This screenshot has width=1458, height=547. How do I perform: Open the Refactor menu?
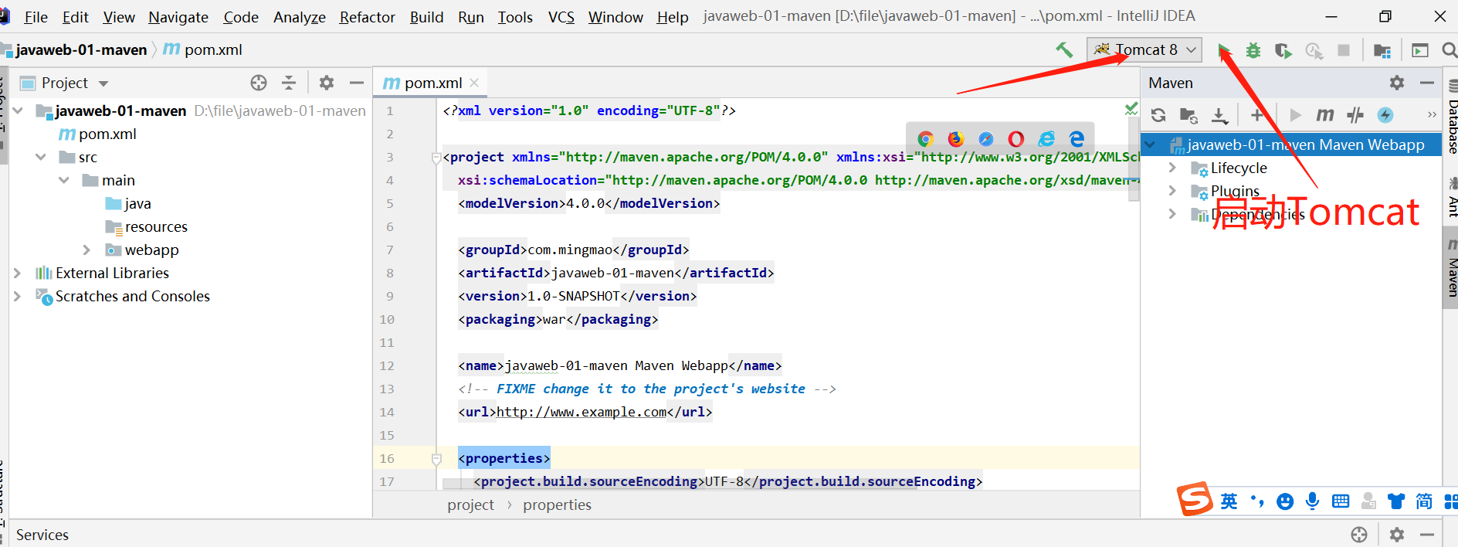pos(367,17)
